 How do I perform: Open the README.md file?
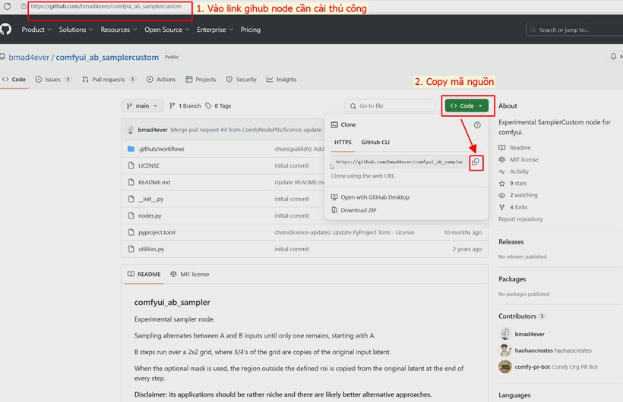[x=154, y=183]
